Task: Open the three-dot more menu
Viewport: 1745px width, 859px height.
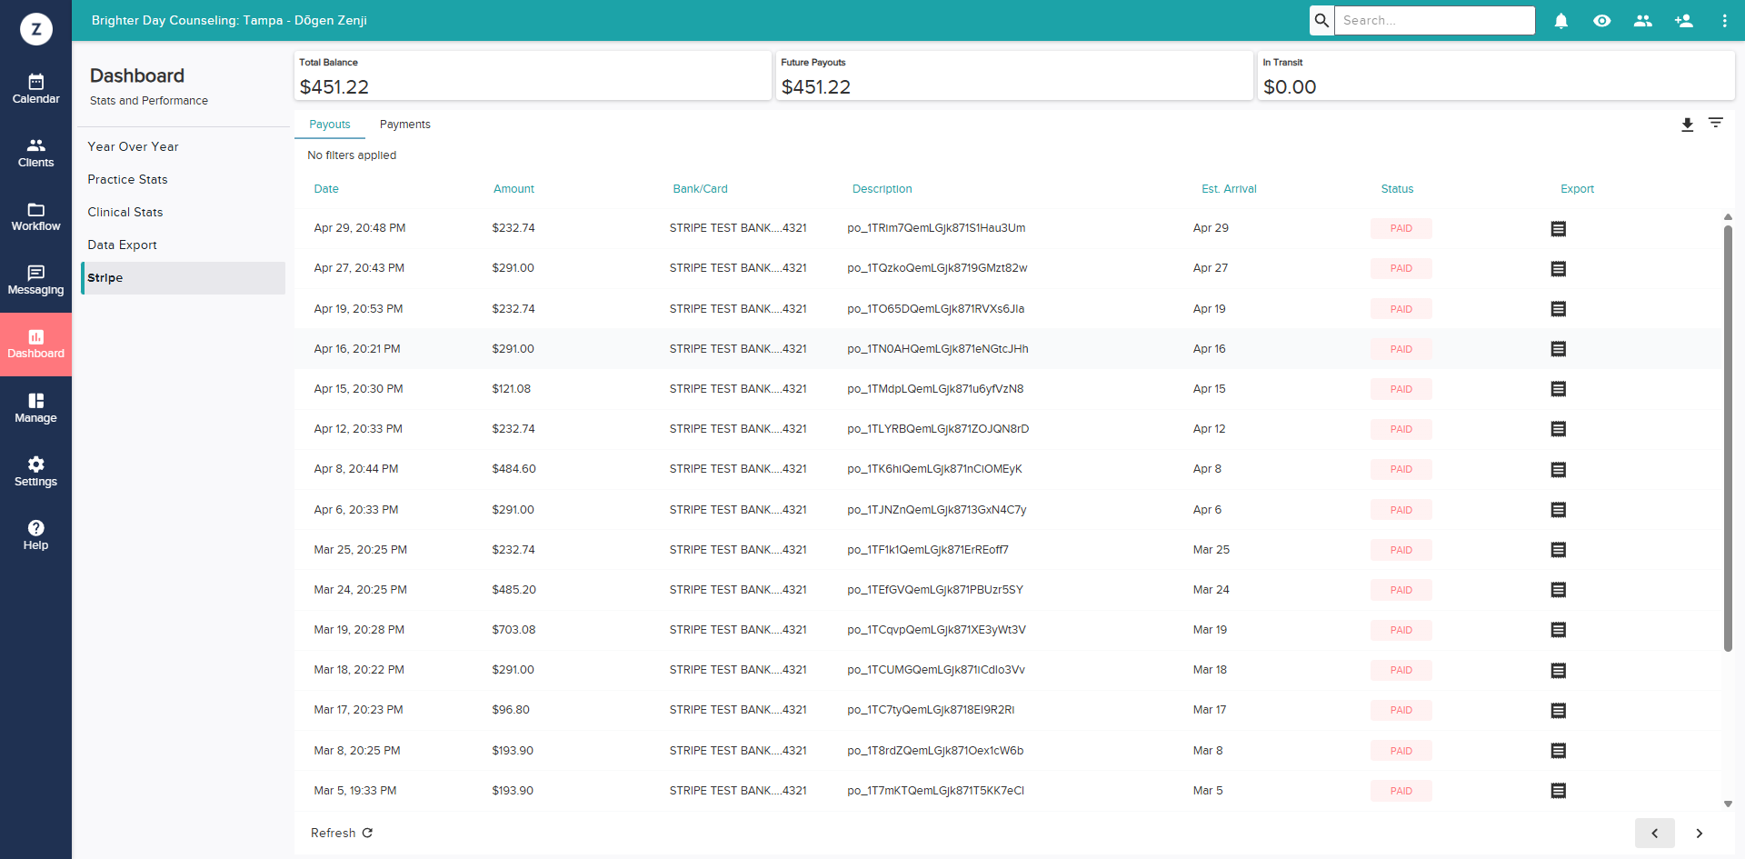Action: pyautogui.click(x=1724, y=20)
